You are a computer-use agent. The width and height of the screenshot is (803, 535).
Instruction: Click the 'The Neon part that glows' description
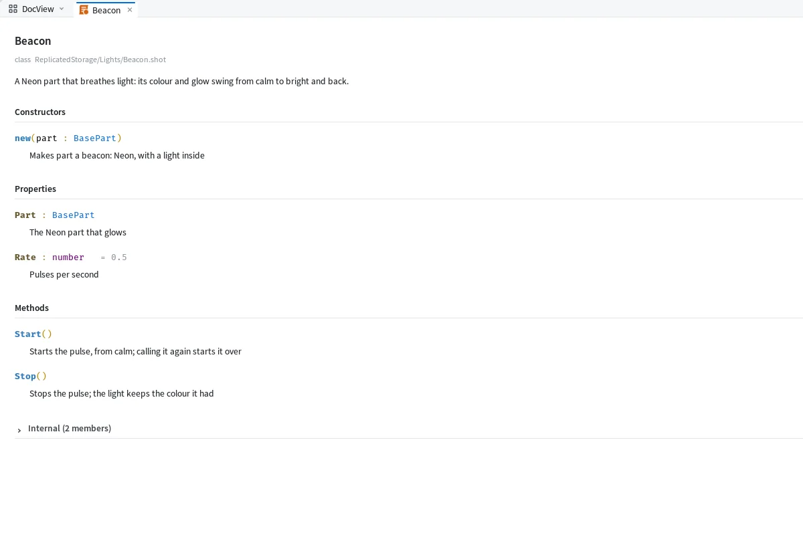(78, 232)
